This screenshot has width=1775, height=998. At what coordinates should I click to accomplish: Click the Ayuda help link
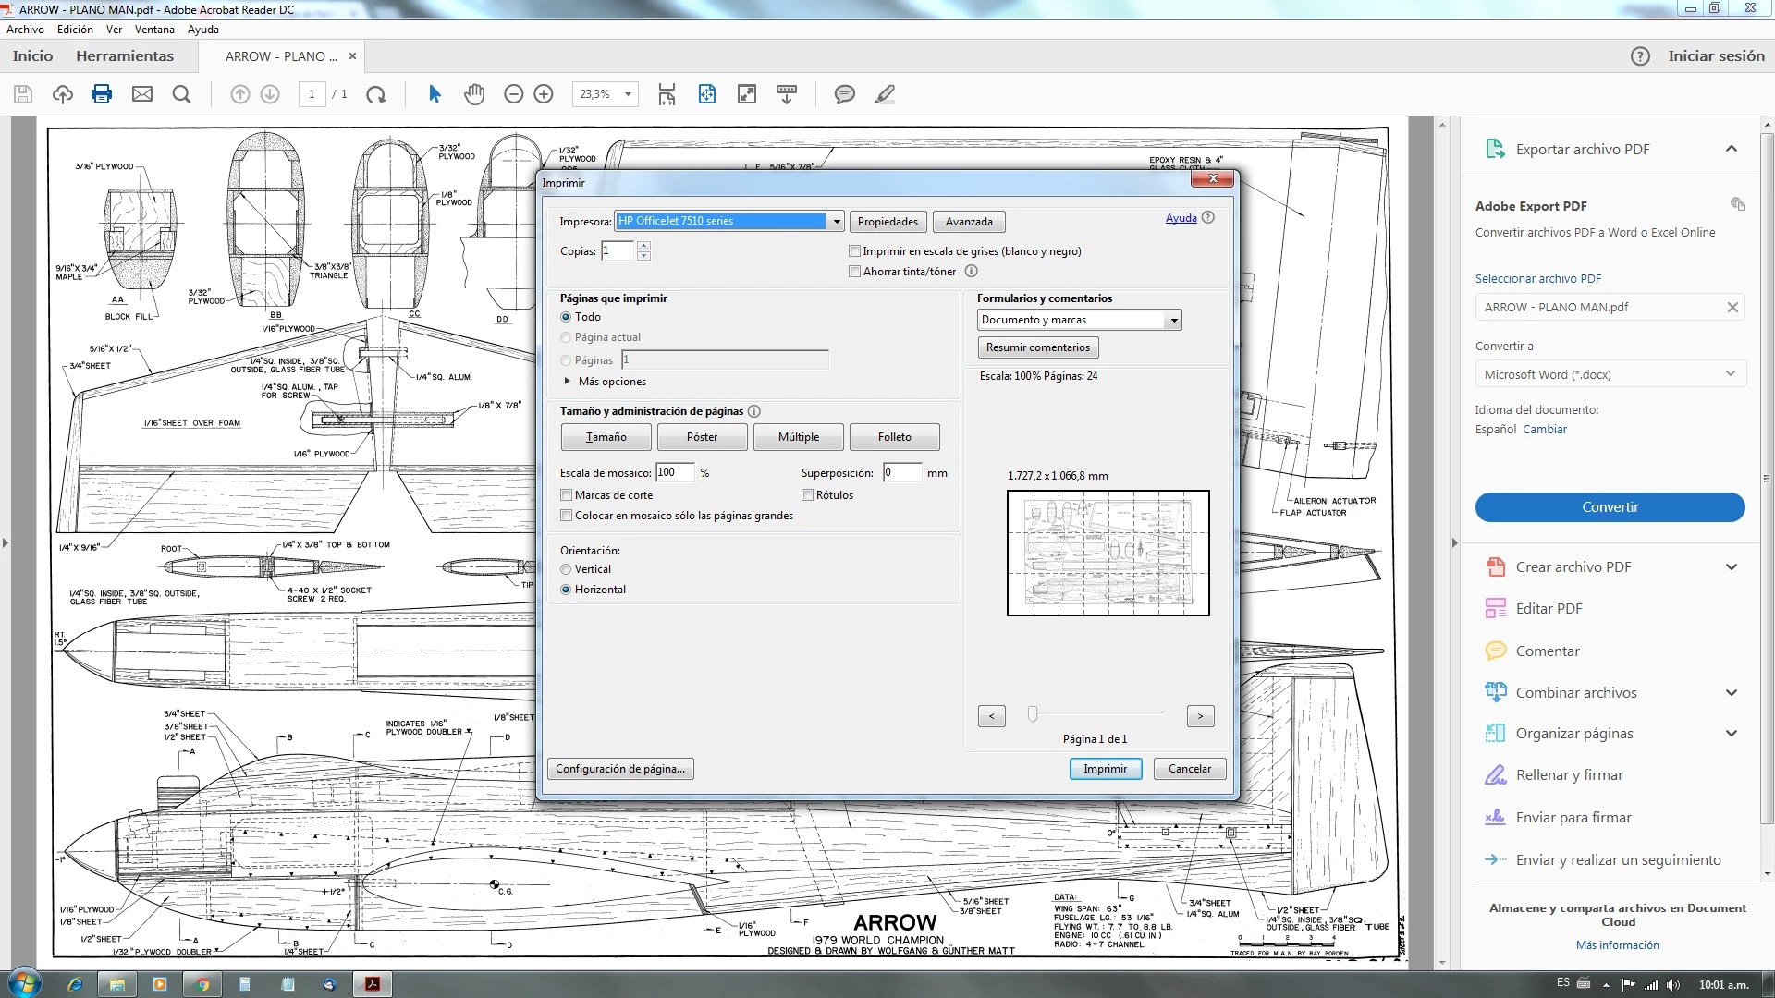[1181, 218]
